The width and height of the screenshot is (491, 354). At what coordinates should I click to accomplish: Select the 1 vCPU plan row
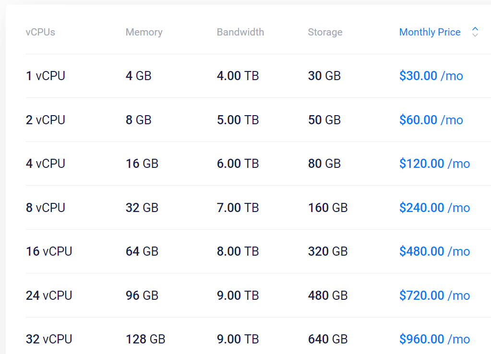(x=46, y=76)
